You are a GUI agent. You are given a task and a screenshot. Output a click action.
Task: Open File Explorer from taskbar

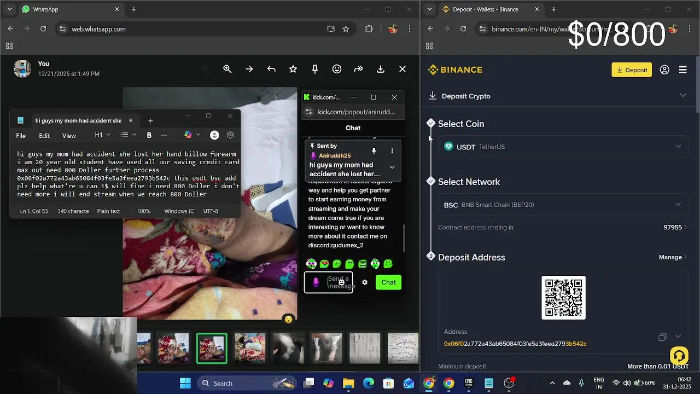[x=348, y=383]
